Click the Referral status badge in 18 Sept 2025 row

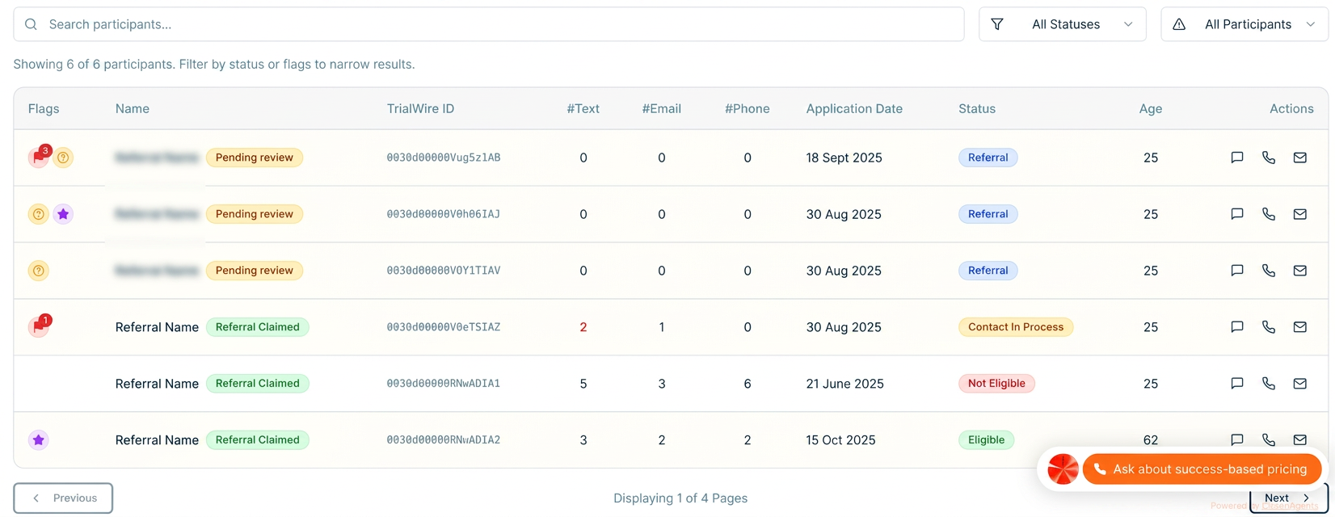(988, 158)
